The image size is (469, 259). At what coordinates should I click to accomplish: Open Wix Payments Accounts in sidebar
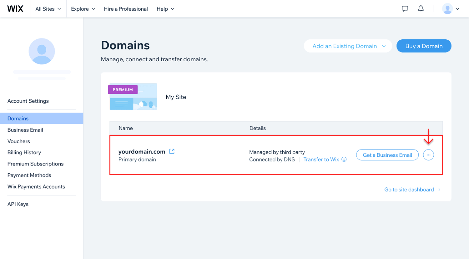[x=36, y=186]
